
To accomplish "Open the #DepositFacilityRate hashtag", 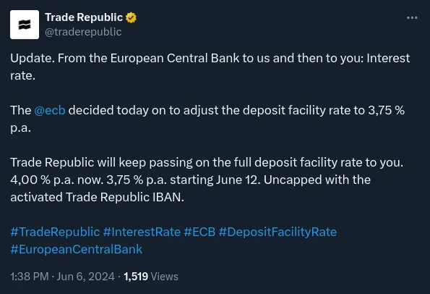I will point(278,232).
